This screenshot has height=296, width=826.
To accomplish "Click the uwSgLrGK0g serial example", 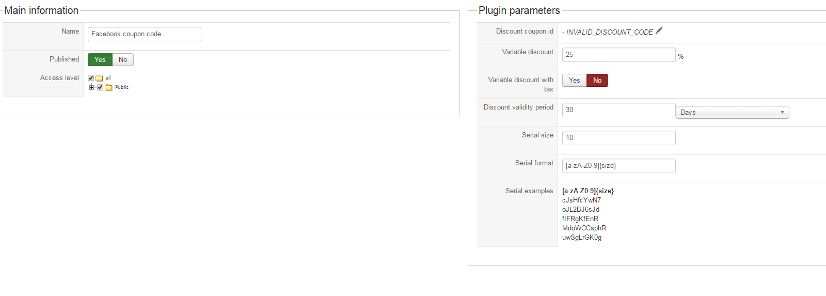I will click(x=582, y=238).
